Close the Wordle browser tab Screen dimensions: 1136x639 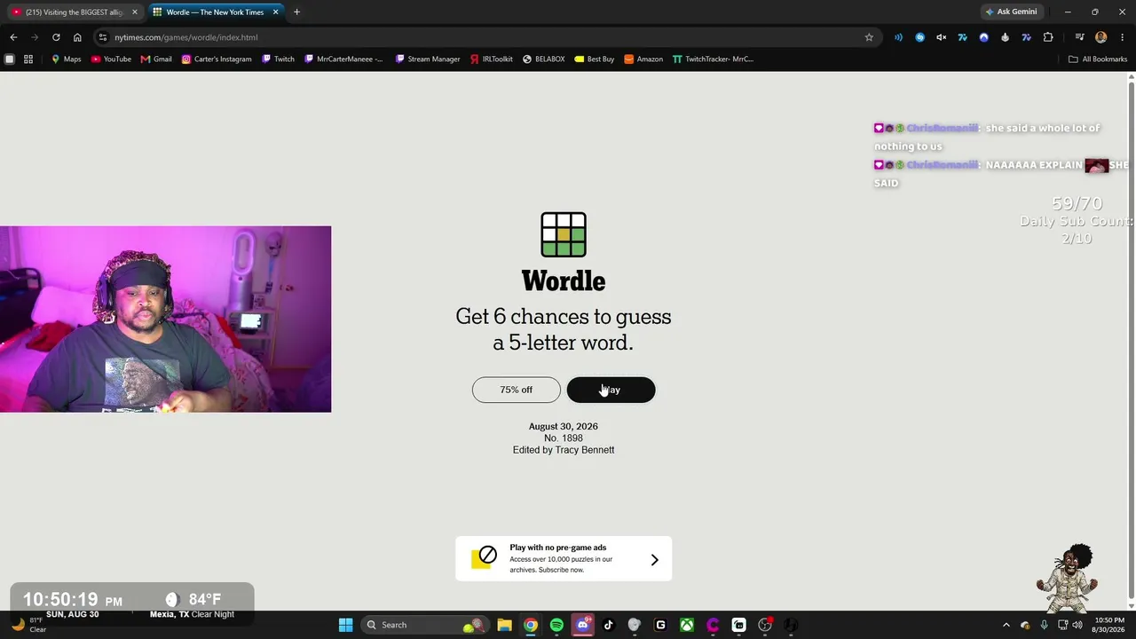click(x=275, y=12)
